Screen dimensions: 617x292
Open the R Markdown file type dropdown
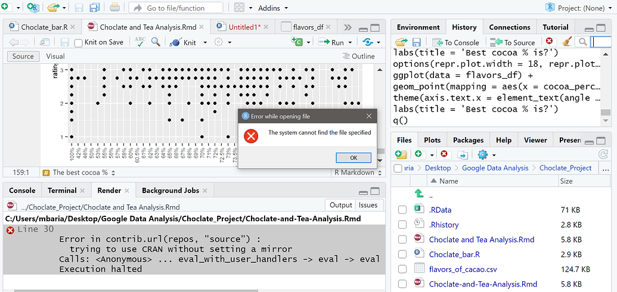point(358,172)
